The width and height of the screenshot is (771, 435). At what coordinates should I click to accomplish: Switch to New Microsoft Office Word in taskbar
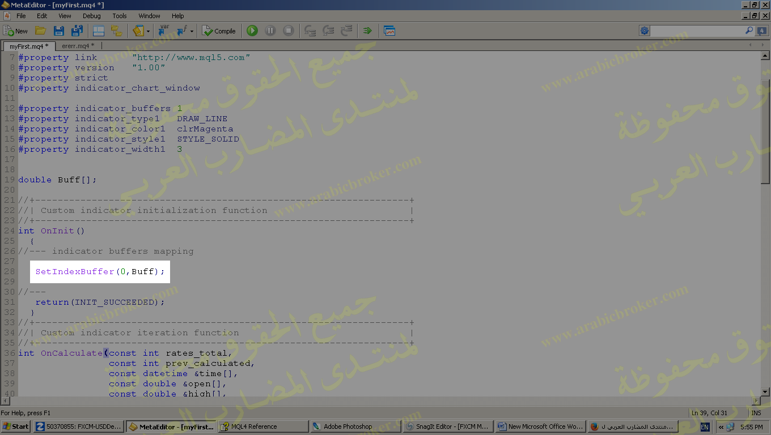[540, 427]
